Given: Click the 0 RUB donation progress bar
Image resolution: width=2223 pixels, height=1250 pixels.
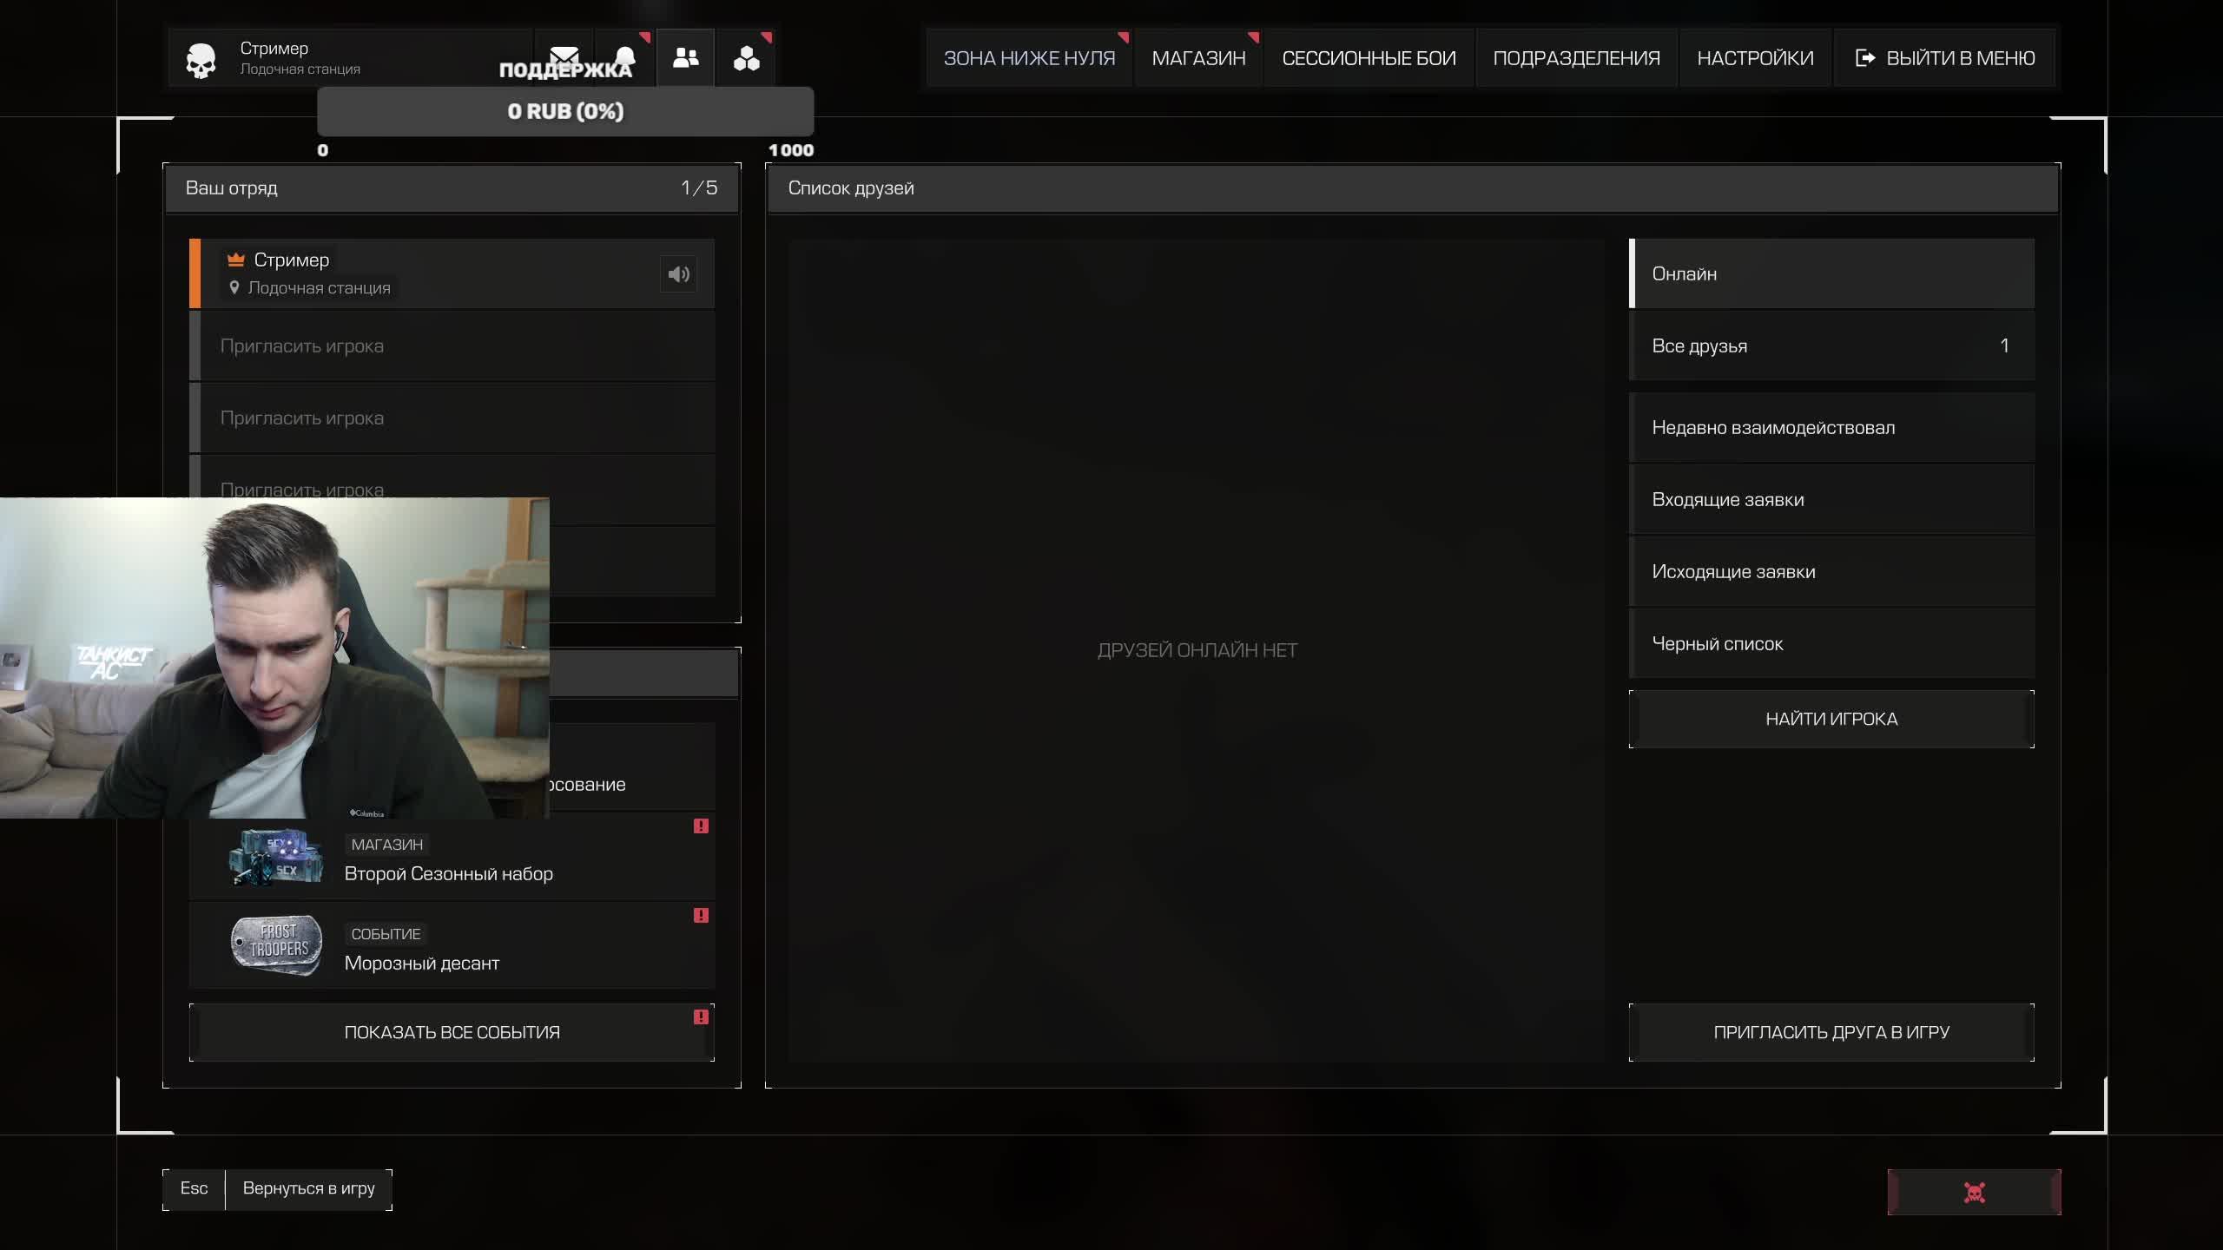Looking at the screenshot, I should pyautogui.click(x=565, y=111).
